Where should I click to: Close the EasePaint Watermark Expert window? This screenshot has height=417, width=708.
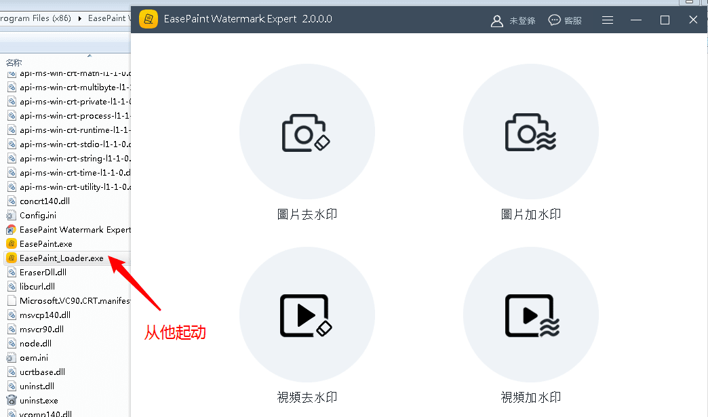(693, 20)
